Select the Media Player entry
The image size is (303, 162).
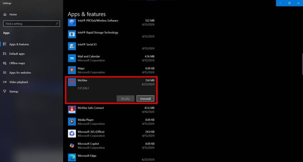pos(111,122)
